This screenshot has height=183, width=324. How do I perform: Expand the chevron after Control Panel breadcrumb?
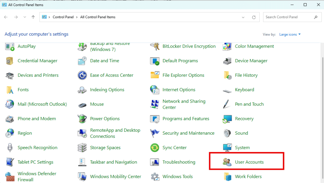77,17
